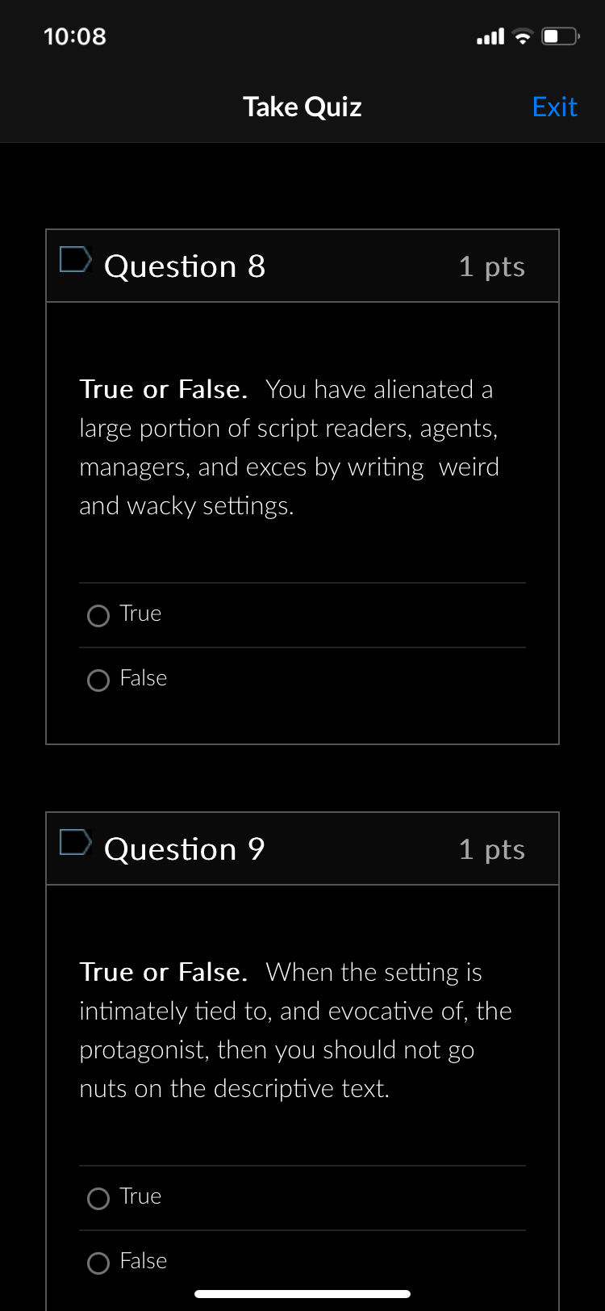Viewport: 605px width, 1311px height.
Task: Select True for Question 9
Action: 98,1198
